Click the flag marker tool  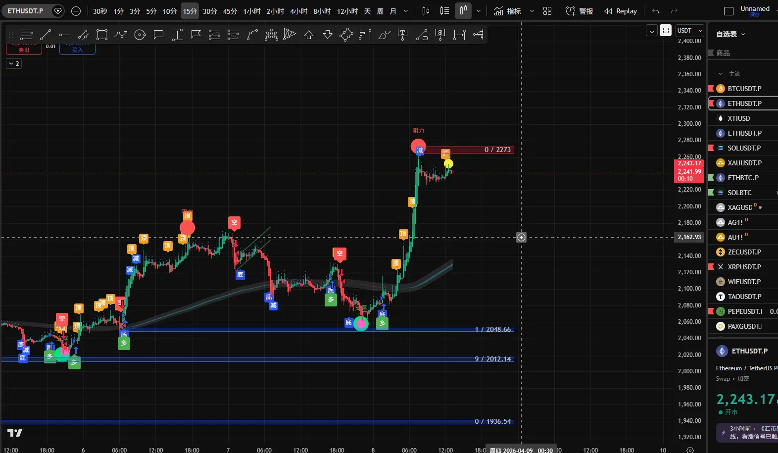coord(196,35)
